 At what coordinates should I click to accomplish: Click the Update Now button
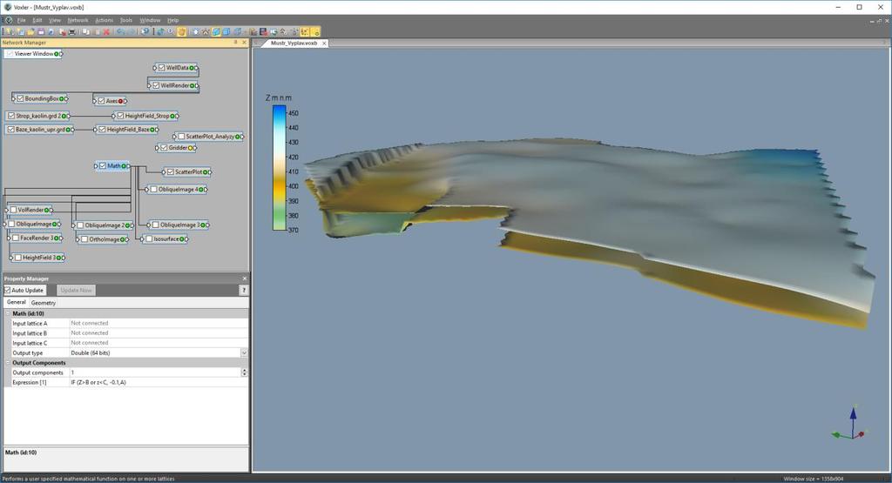click(76, 291)
